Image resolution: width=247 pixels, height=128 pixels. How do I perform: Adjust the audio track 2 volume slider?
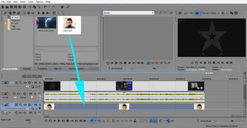pyautogui.click(x=15, y=98)
